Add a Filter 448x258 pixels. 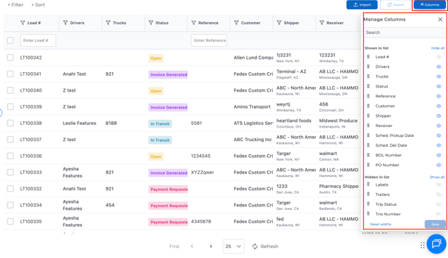coord(15,5)
